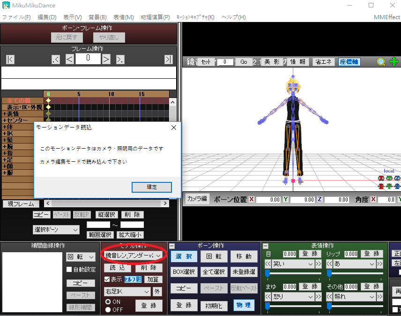Timeline vertical scroll up arrow

172,102
